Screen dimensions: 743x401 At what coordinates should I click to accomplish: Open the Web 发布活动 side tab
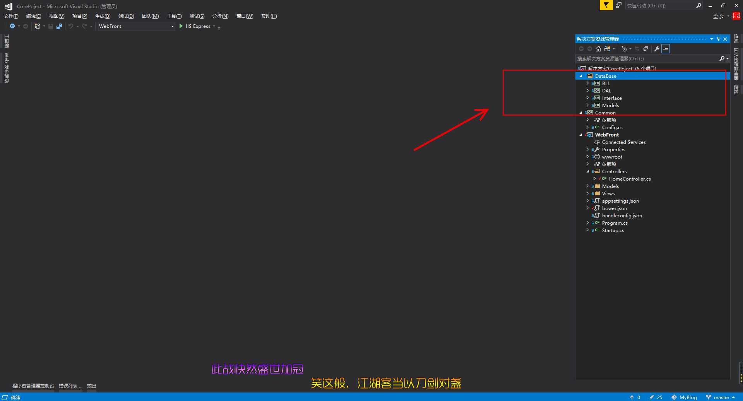(7, 68)
